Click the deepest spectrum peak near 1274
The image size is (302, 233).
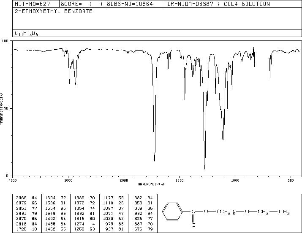tap(205, 169)
